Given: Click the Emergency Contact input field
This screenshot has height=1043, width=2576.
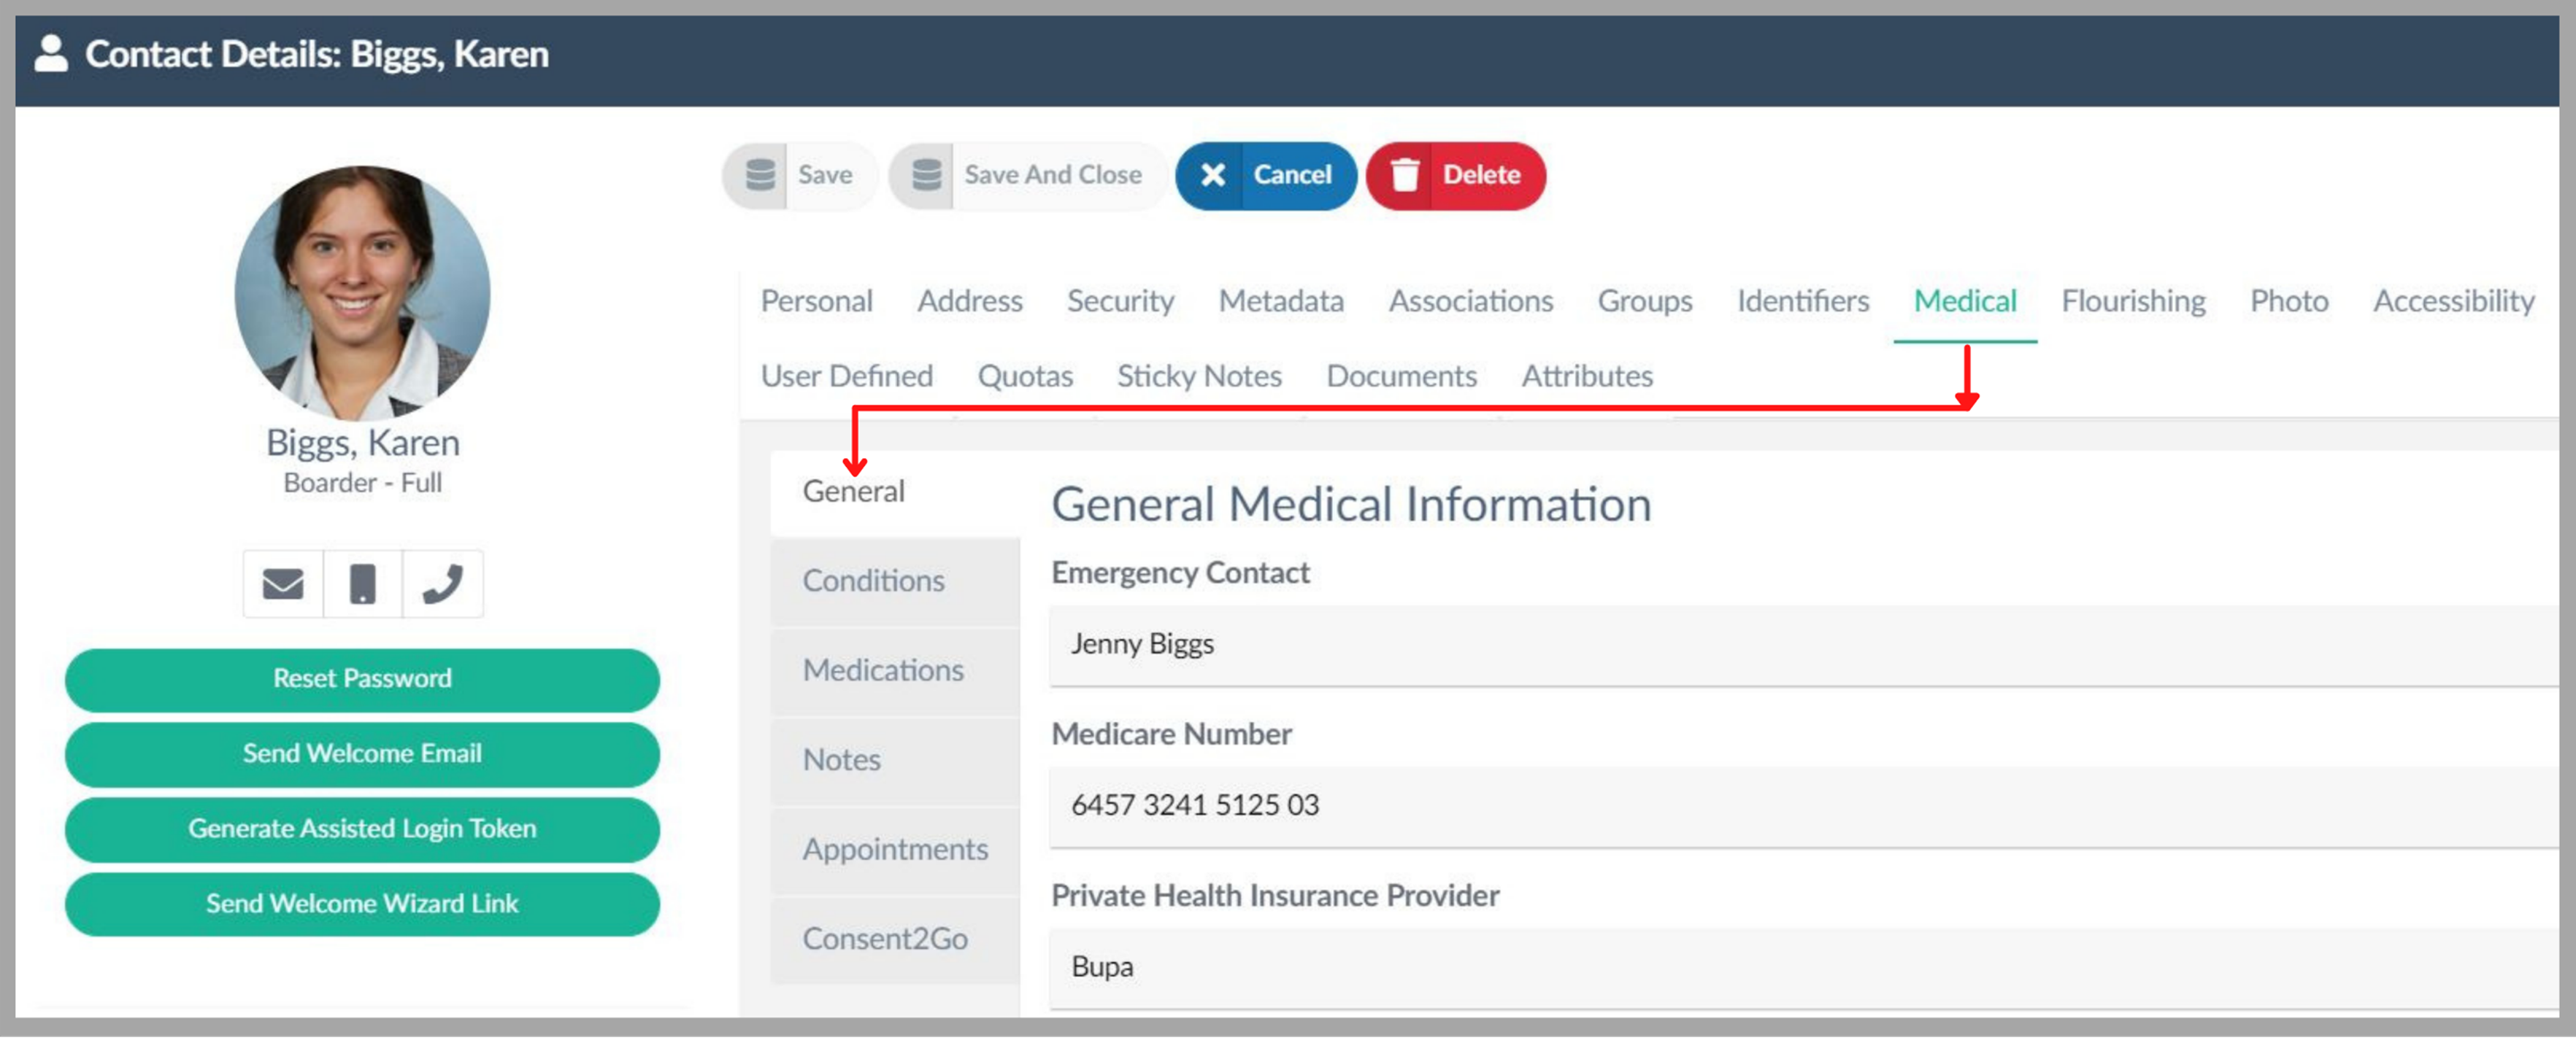Looking at the screenshot, I should pyautogui.click(x=1800, y=643).
